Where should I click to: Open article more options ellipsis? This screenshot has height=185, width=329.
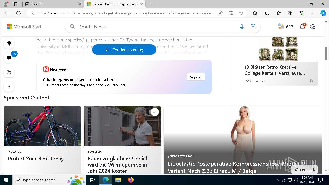pos(9,87)
